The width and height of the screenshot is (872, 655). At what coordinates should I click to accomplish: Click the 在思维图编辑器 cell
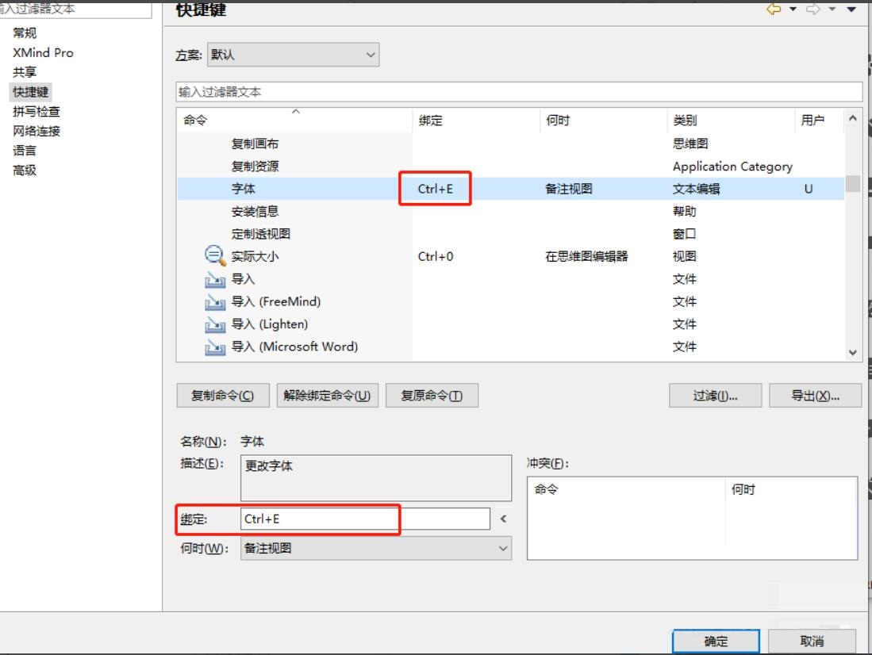point(586,256)
